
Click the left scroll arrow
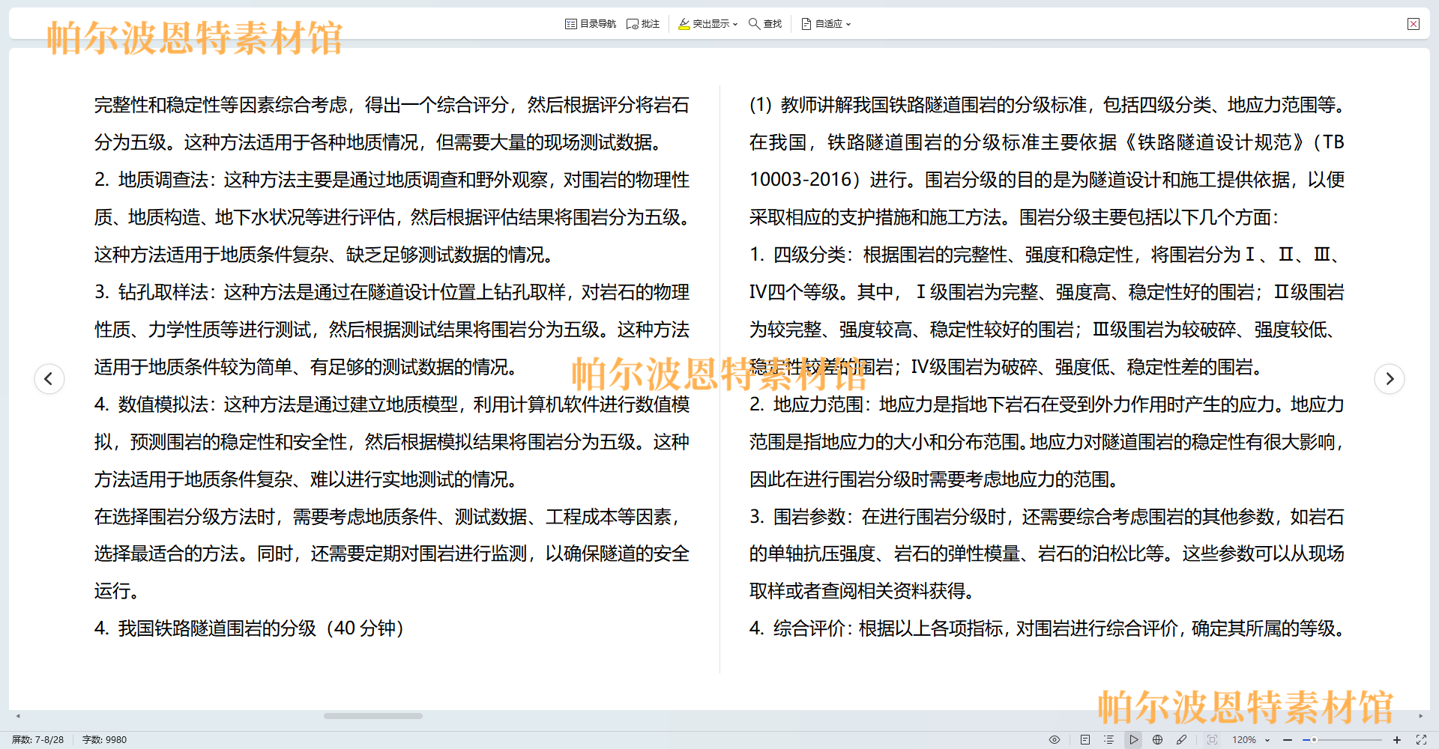click(18, 716)
